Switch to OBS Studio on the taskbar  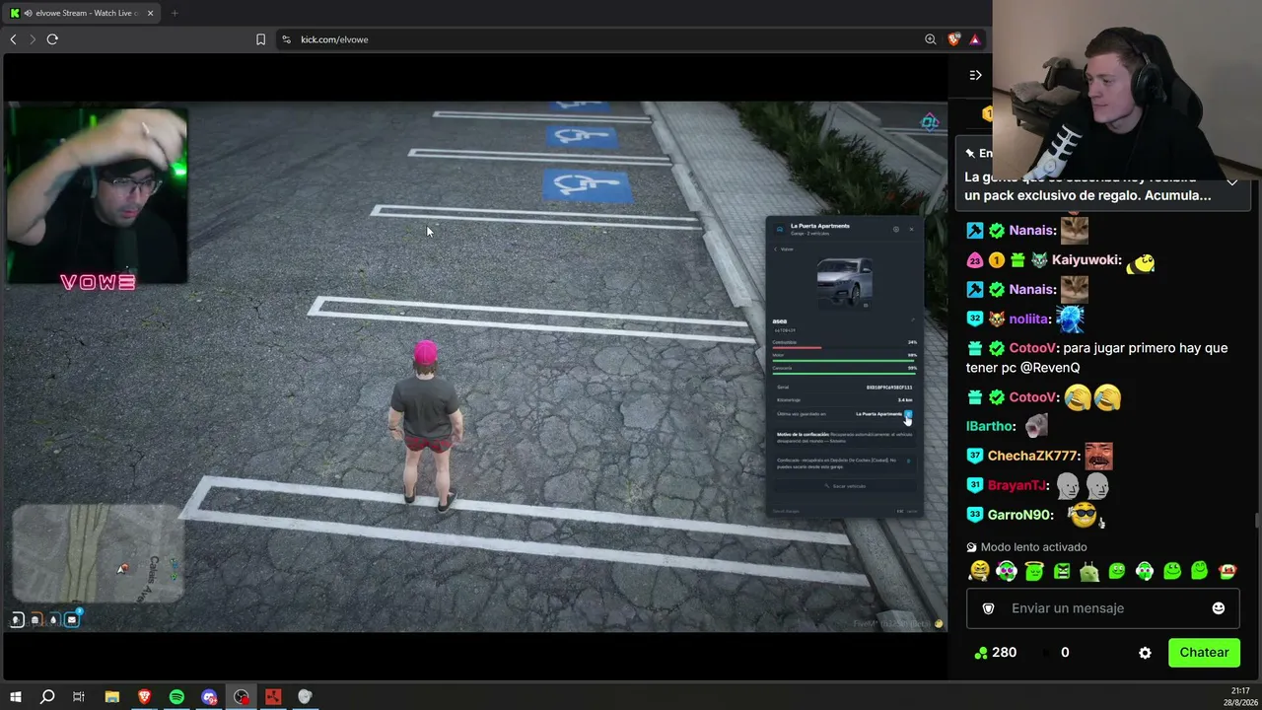click(x=242, y=697)
